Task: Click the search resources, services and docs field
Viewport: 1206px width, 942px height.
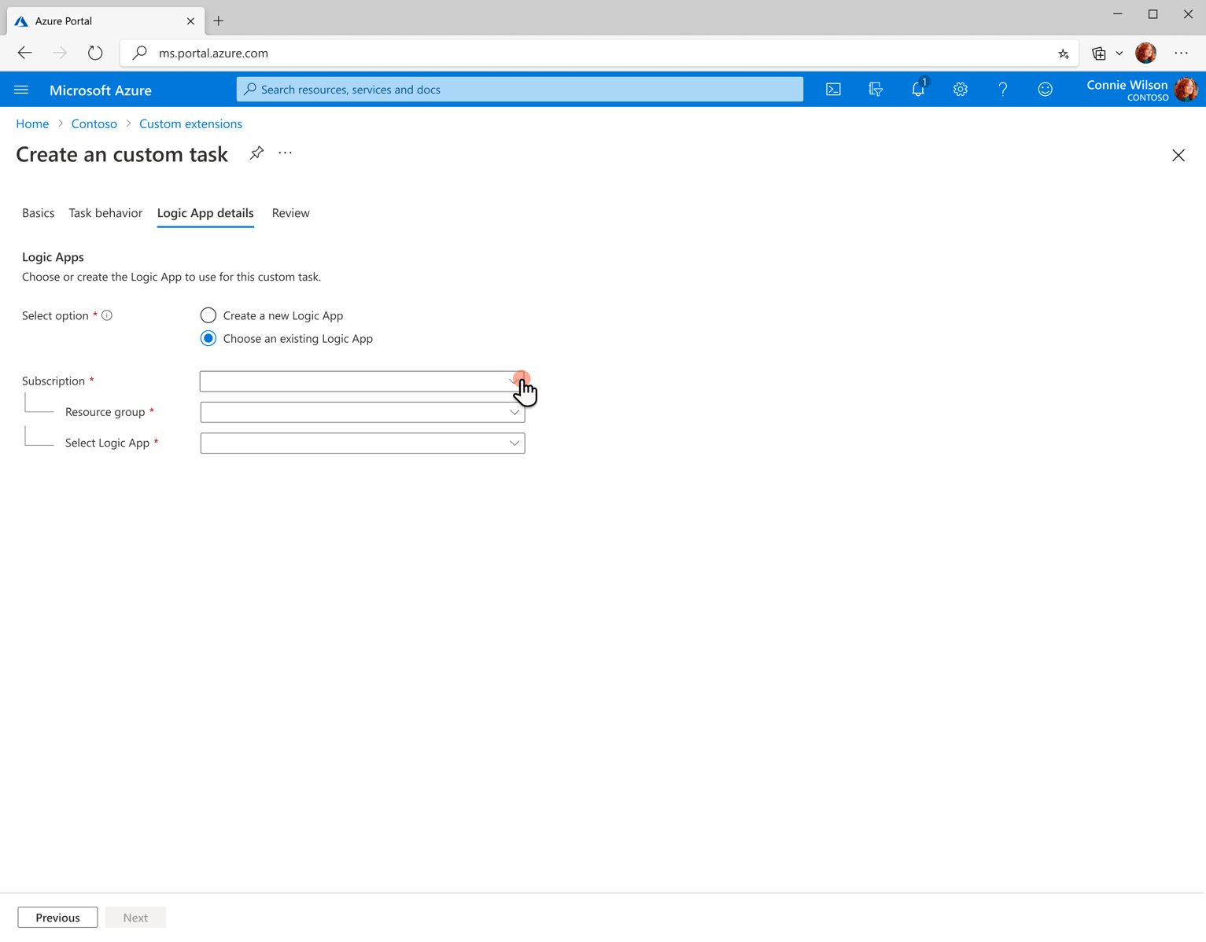Action: pos(519,89)
